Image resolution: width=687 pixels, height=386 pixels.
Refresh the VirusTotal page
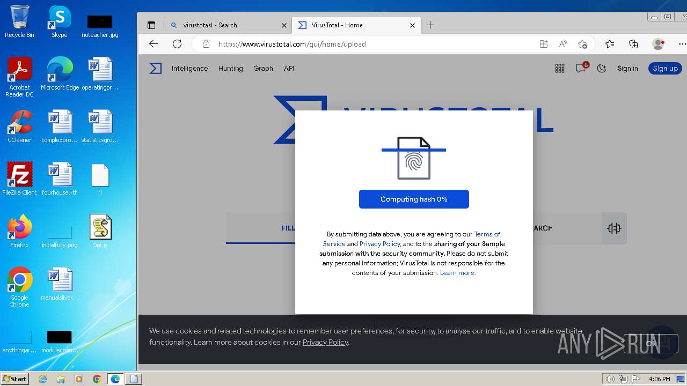(177, 44)
